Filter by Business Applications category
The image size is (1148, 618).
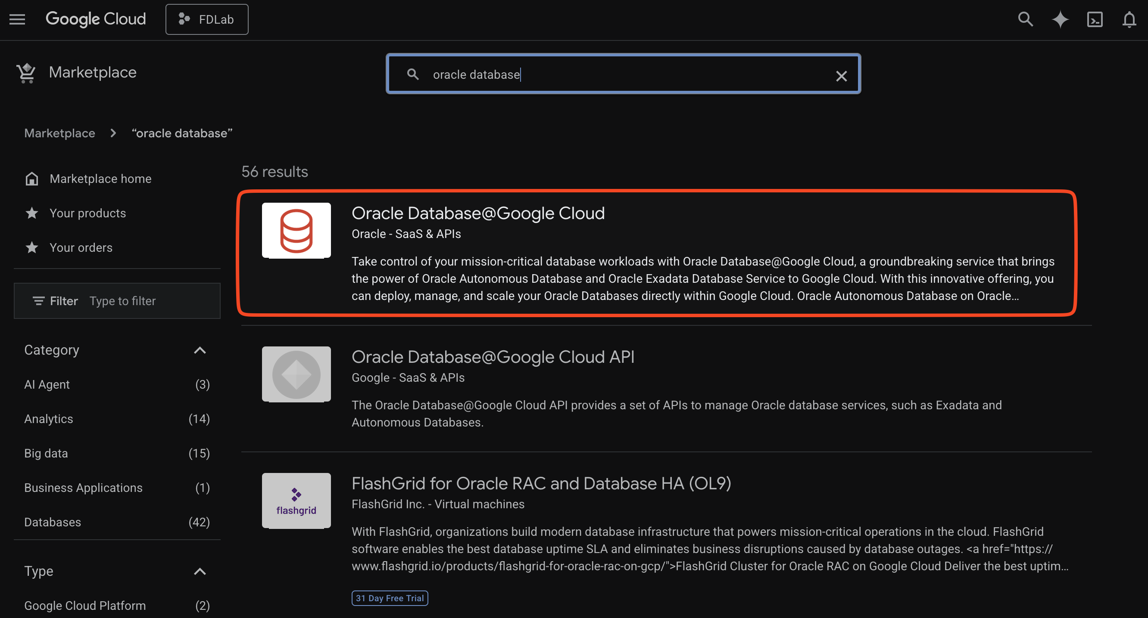point(117,488)
